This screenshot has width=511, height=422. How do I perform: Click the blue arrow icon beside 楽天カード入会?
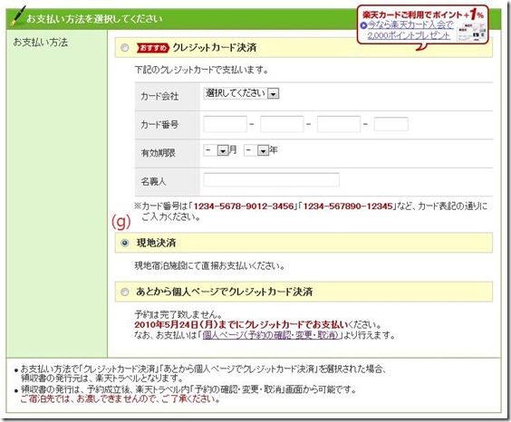(x=363, y=25)
